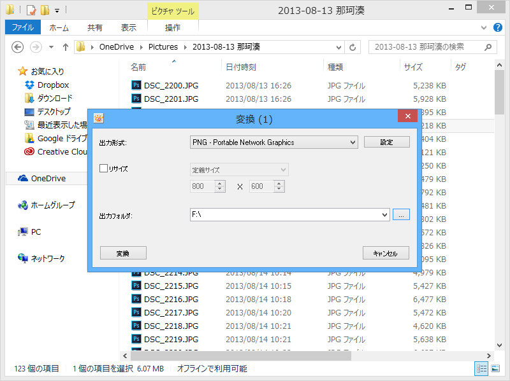This screenshot has width=510, height=381.
Task: Click the breadcrumb arrow after Pictures
Action: pos(186,47)
